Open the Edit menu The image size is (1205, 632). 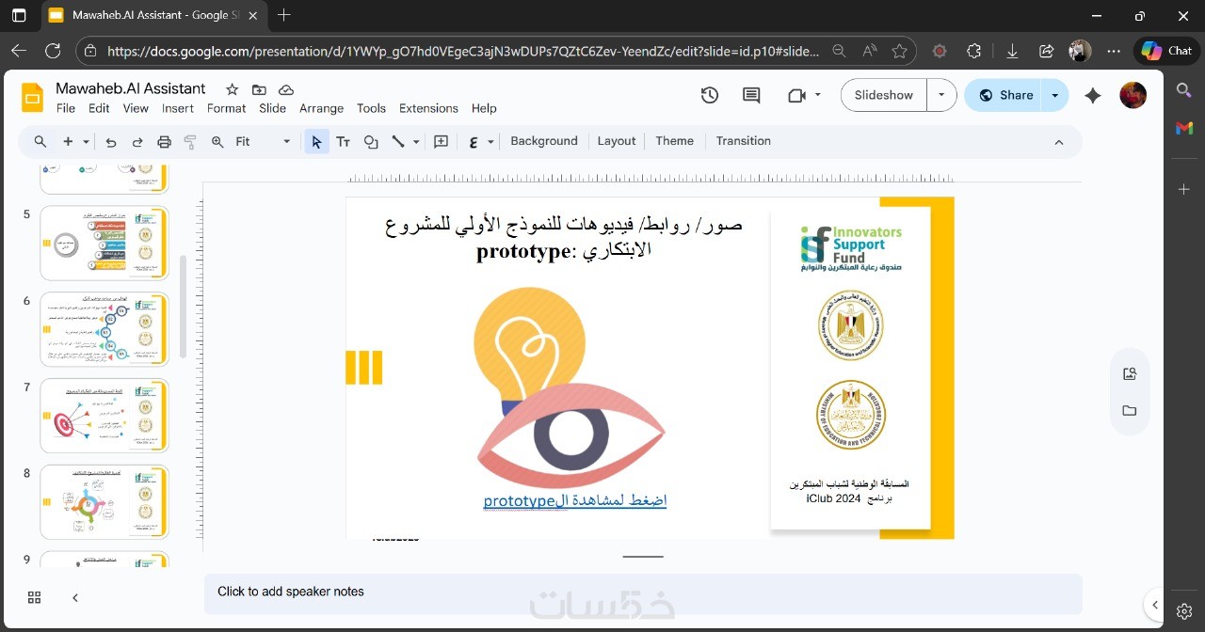tap(99, 108)
